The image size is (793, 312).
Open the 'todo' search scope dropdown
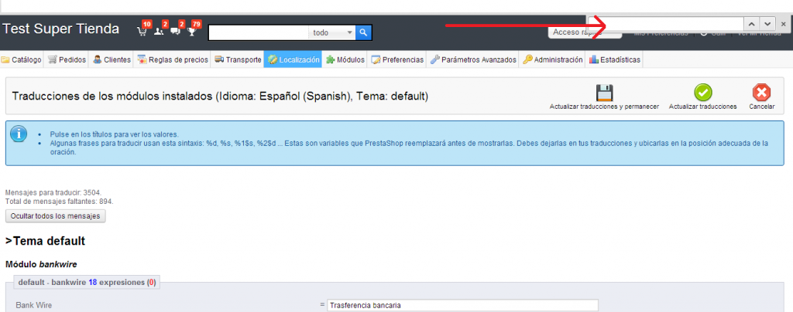331,32
